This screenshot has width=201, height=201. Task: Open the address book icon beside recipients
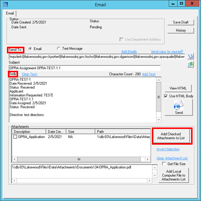190,56
